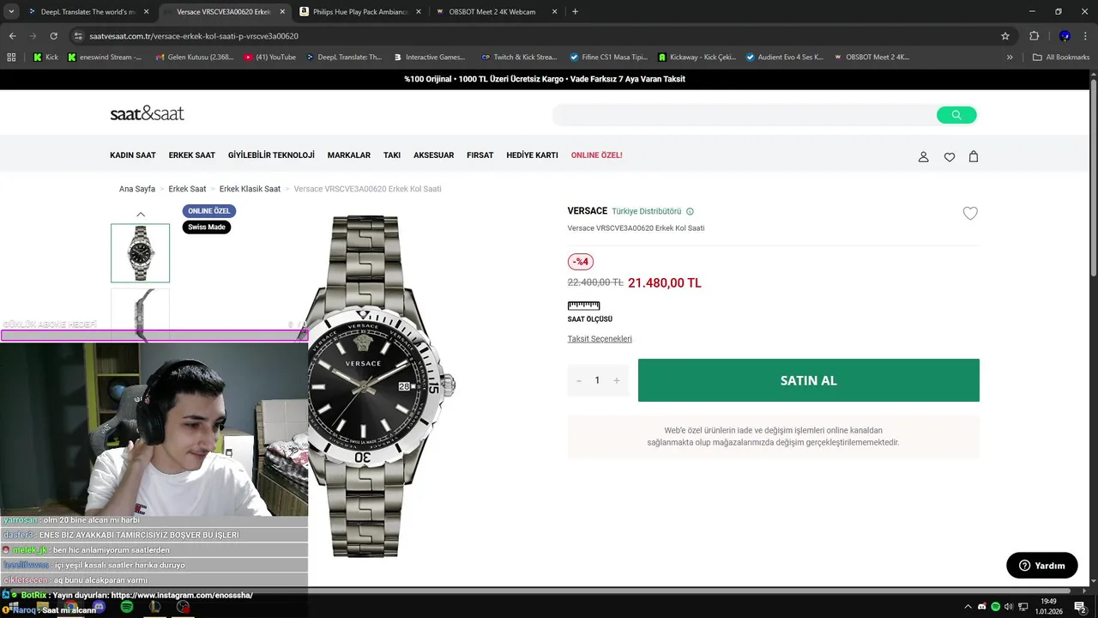Open the AKSESUAR menu
This screenshot has height=618, width=1098.
[x=434, y=155]
